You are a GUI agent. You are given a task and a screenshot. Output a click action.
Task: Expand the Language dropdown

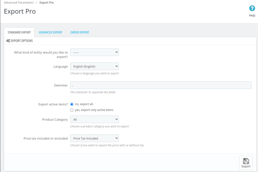(x=94, y=66)
